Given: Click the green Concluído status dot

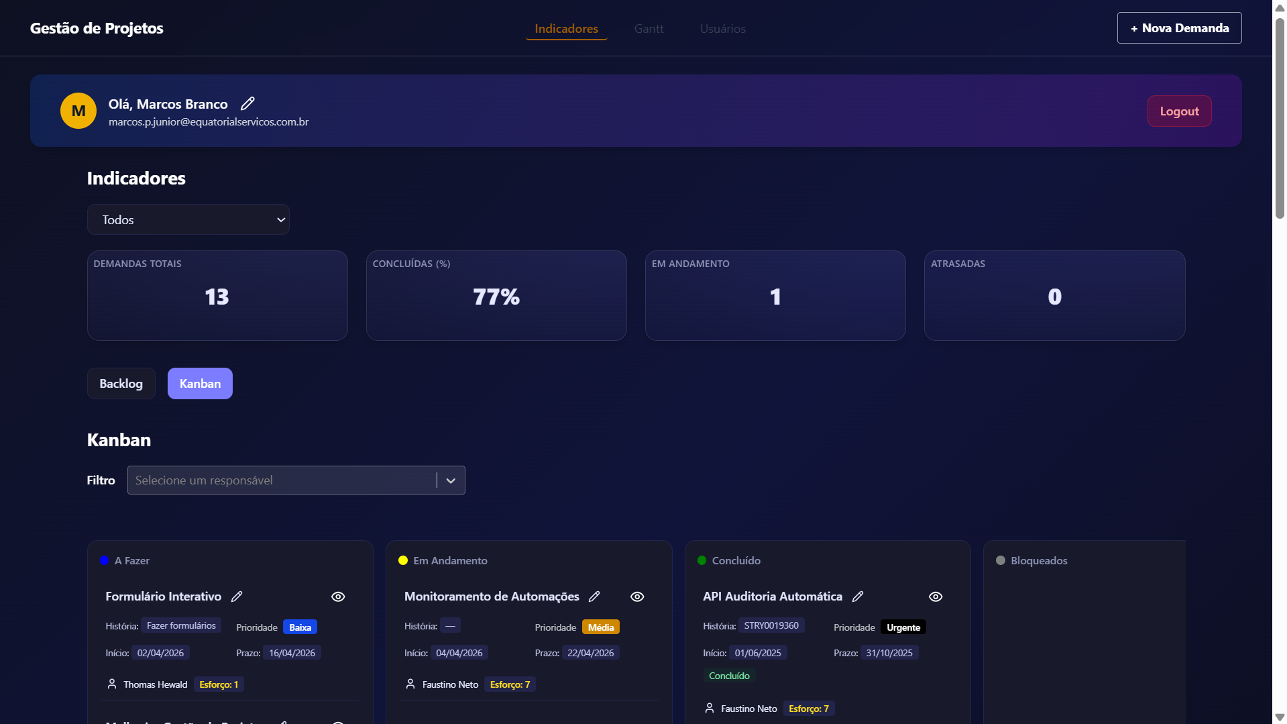Looking at the screenshot, I should 702,560.
